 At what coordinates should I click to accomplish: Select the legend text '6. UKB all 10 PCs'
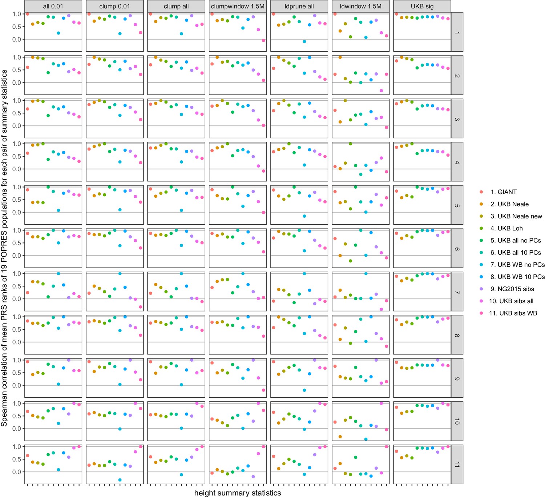[516, 253]
